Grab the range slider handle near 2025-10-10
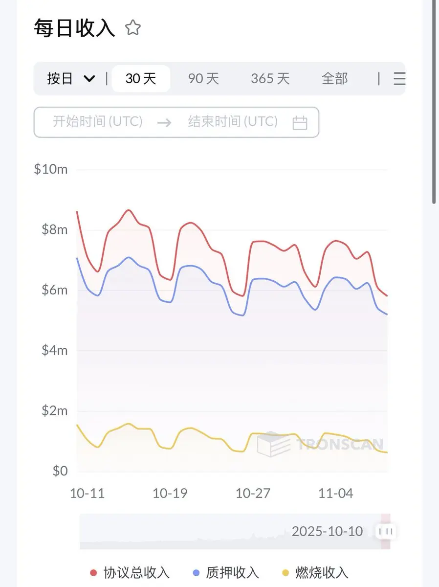This screenshot has height=587, width=439. pos(386,531)
